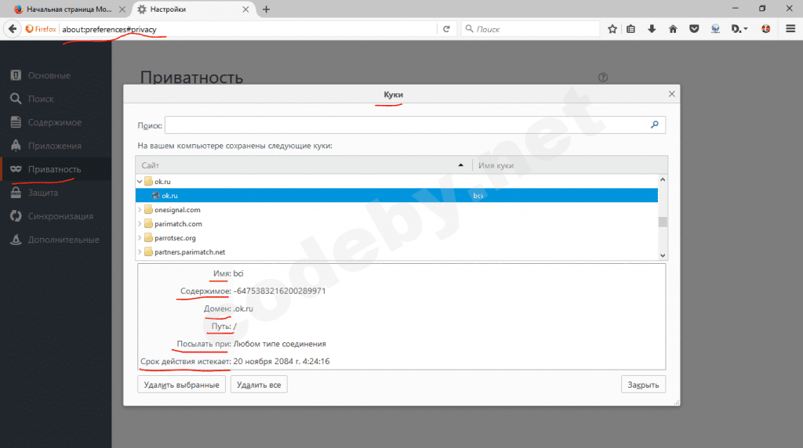Expand the parimatch.com folder
This screenshot has width=803, height=448.
[140, 224]
